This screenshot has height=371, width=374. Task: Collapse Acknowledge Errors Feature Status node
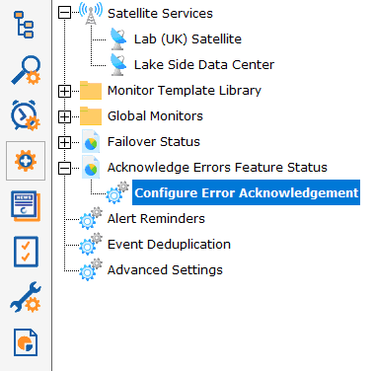[x=64, y=169]
